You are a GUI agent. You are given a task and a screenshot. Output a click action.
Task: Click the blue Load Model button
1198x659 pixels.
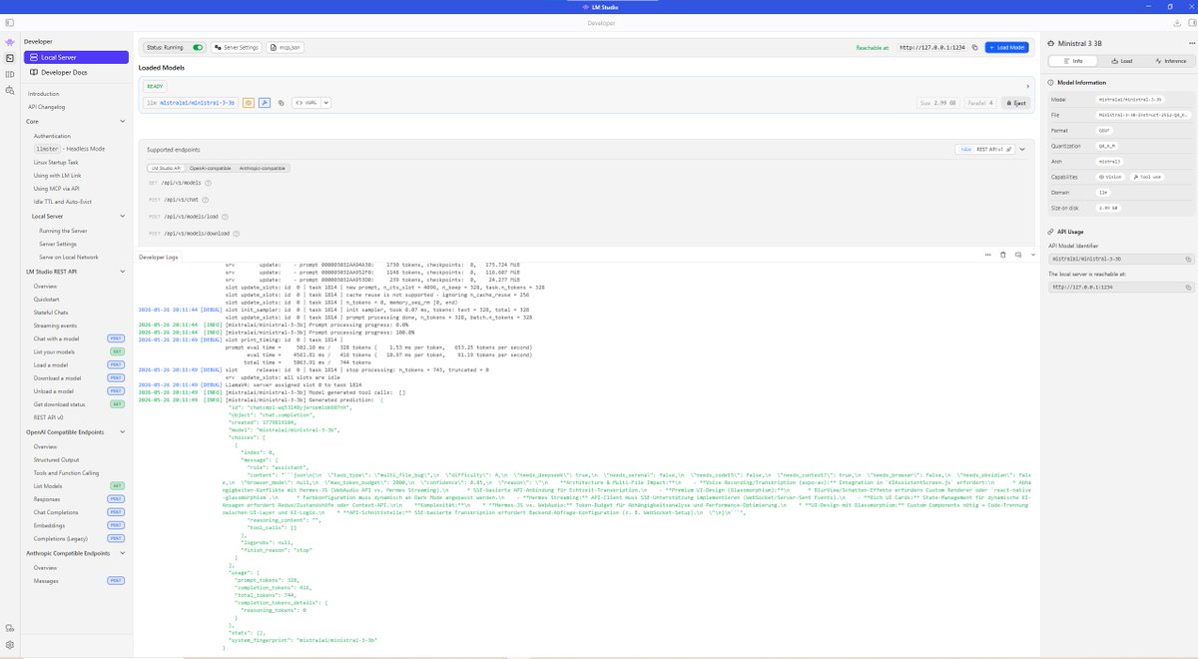point(1006,47)
